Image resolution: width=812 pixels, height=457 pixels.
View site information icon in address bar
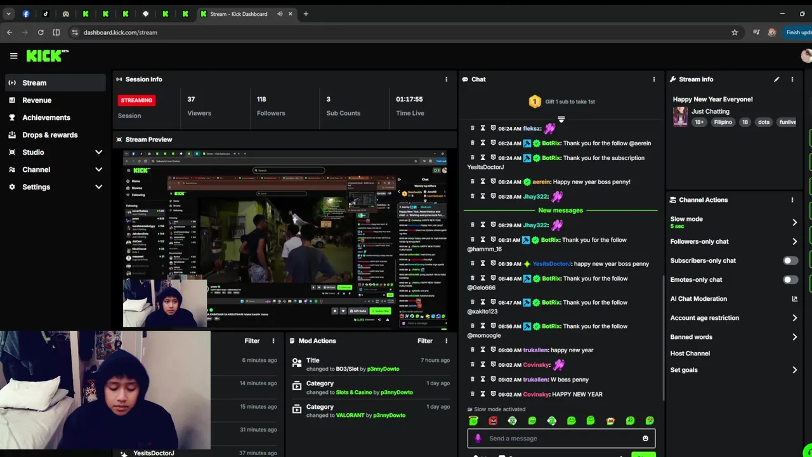(75, 32)
